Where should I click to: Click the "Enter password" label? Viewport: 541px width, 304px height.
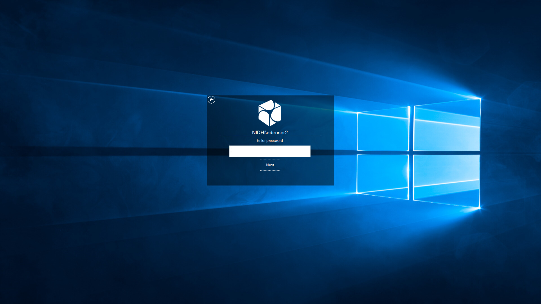coord(270,141)
